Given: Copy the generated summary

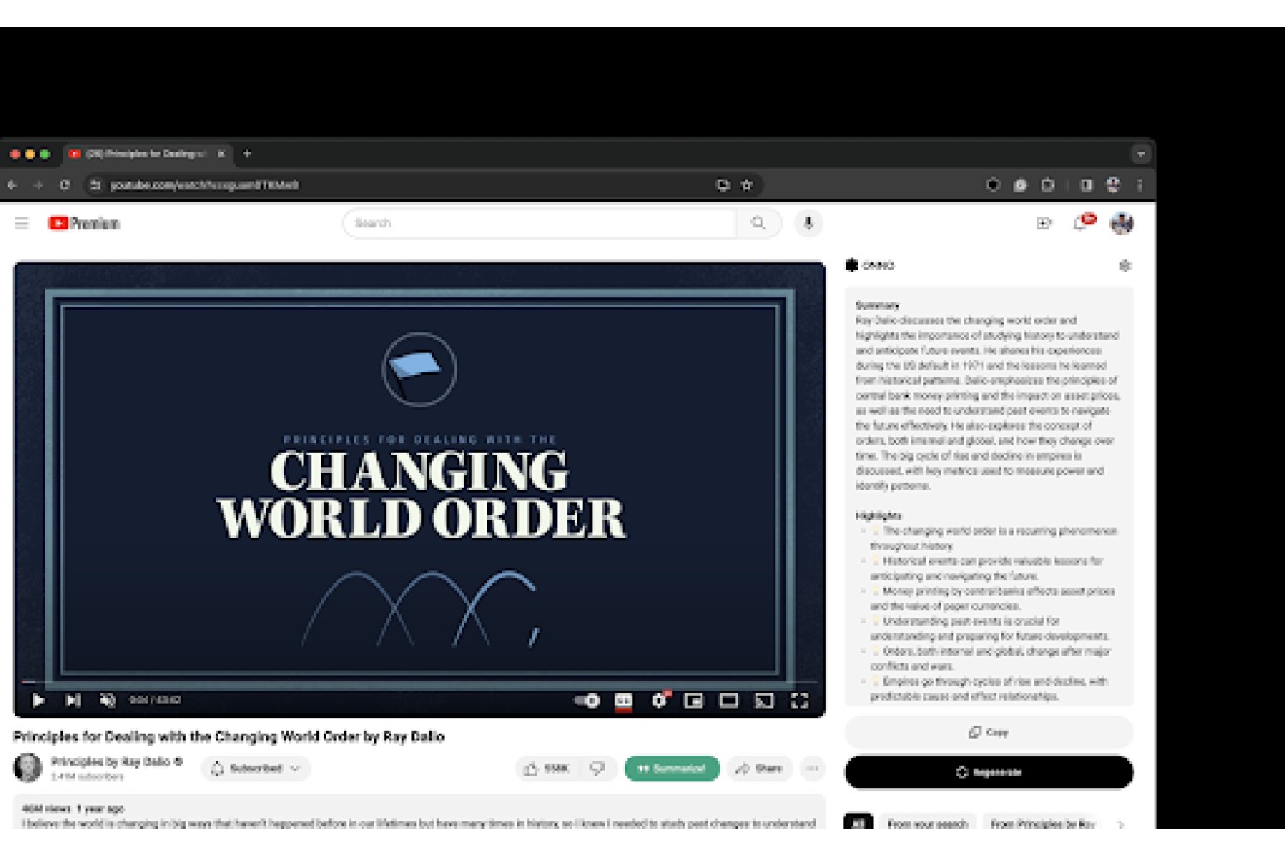Looking at the screenshot, I should tap(989, 733).
